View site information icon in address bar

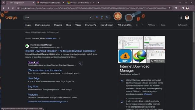[x=18, y=8]
